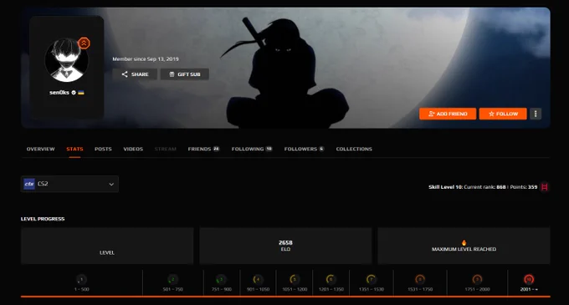Image resolution: width=569 pixels, height=305 pixels.
Task: Click the Maximum Level Reached label
Action: tap(464, 249)
